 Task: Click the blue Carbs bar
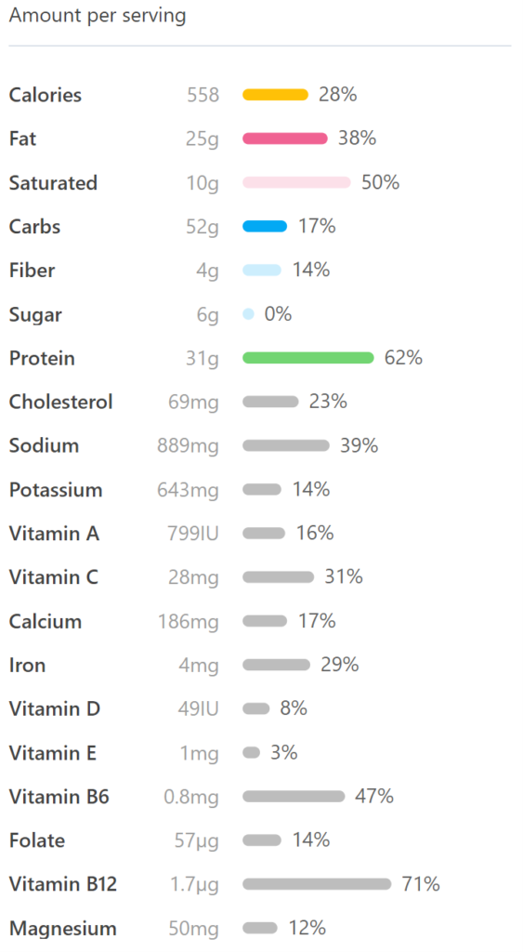[265, 227]
